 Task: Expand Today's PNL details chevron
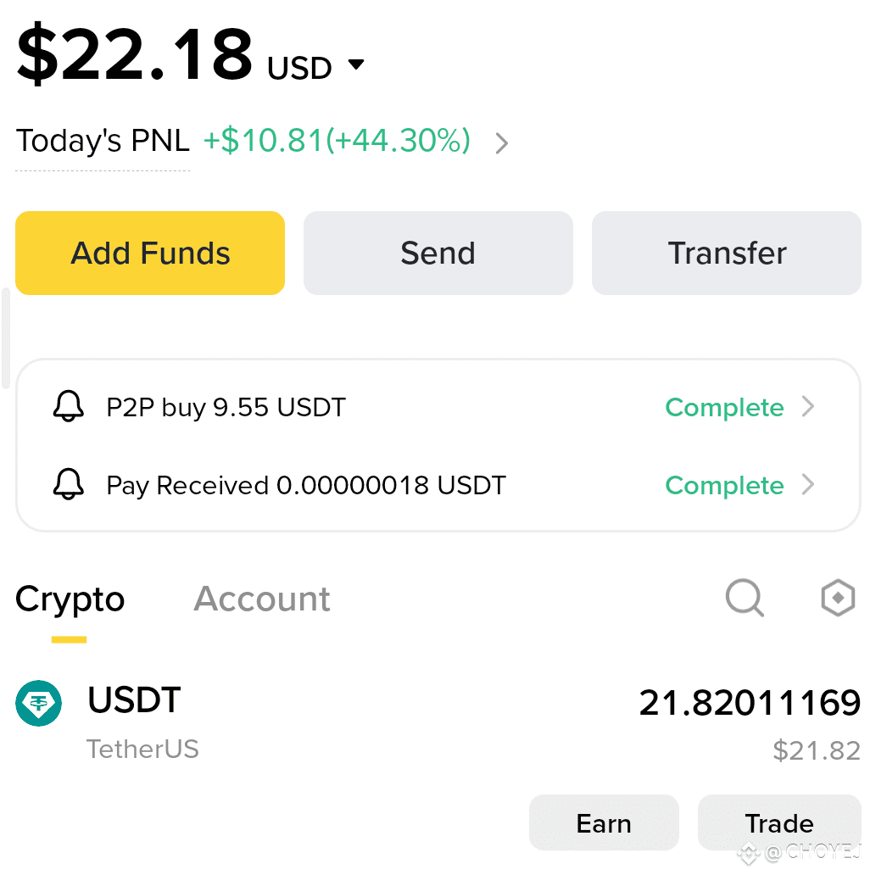502,142
